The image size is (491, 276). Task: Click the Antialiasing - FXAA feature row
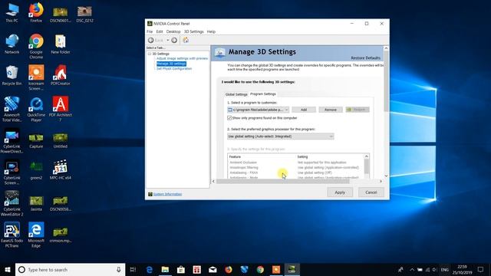pyautogui.click(x=296, y=172)
